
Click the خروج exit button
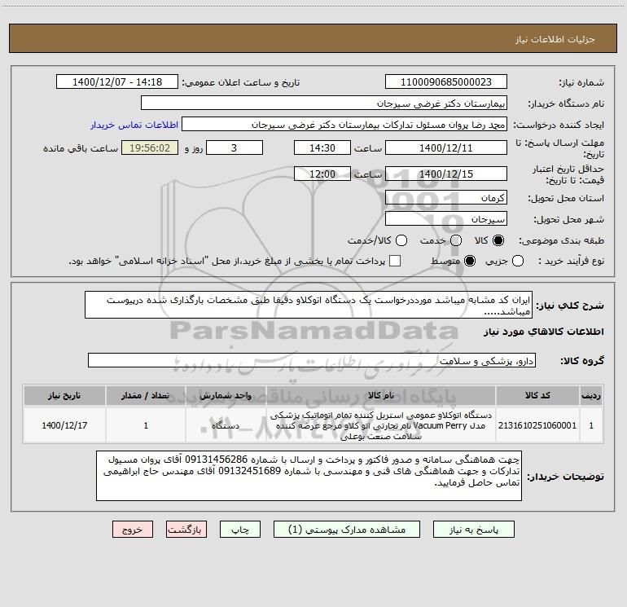tap(133, 530)
